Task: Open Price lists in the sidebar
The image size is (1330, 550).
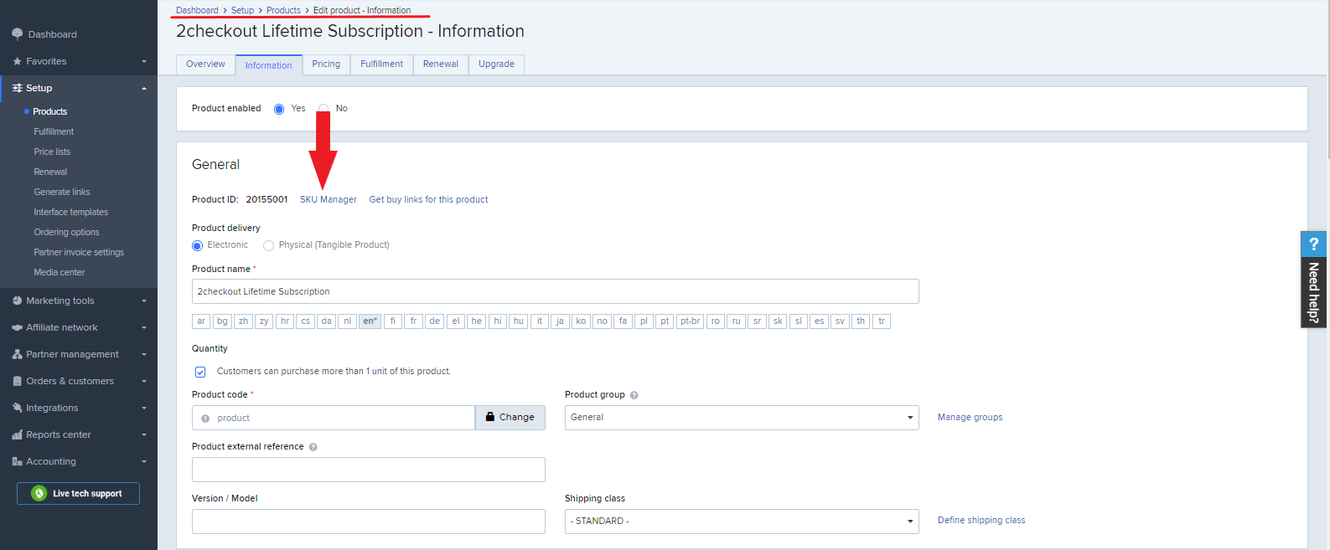Action: [52, 152]
